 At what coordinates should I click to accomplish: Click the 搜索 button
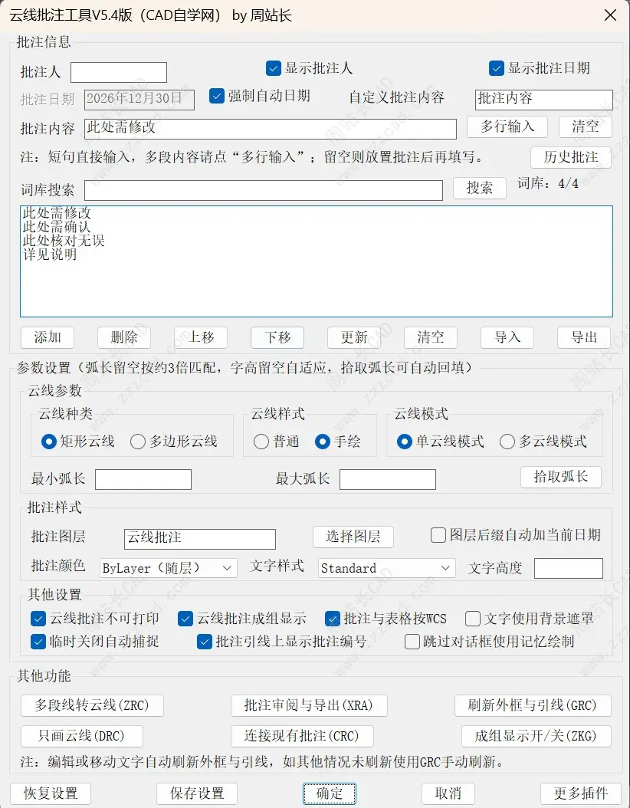[x=479, y=188]
